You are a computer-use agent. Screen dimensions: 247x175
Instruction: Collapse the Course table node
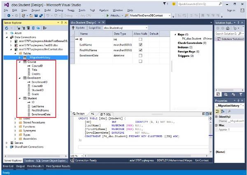20,61
